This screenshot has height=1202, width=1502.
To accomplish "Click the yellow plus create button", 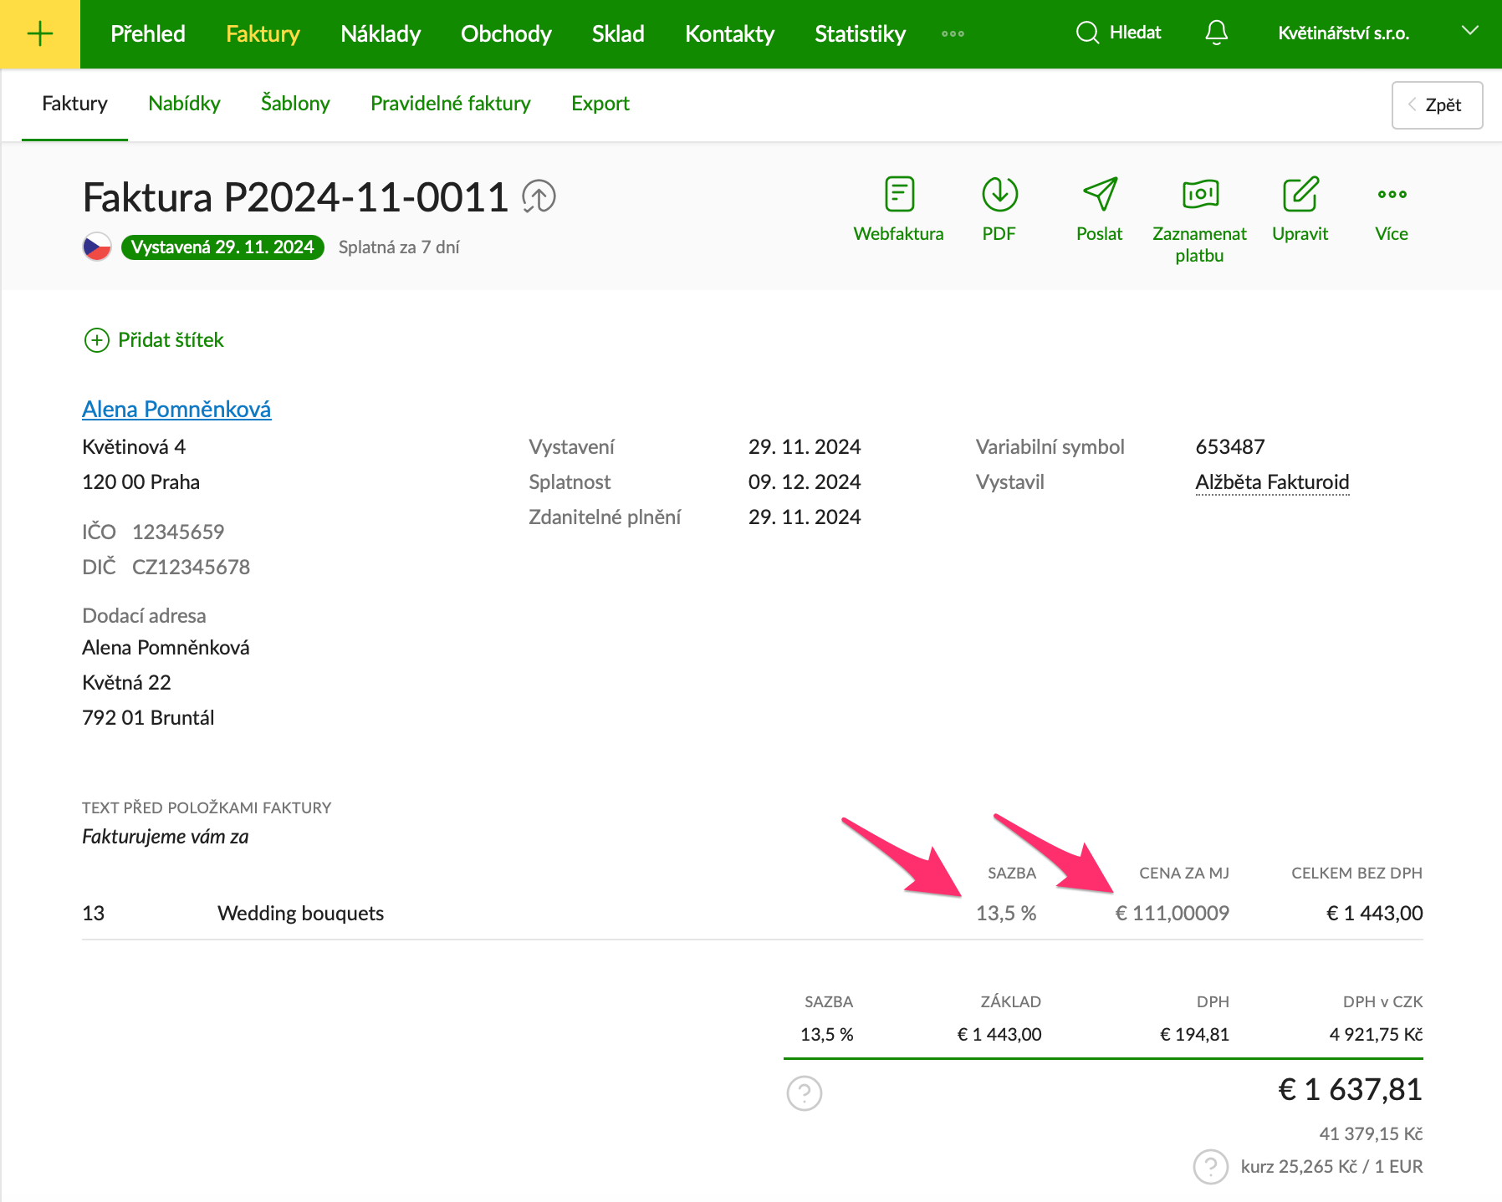I will coord(40,33).
